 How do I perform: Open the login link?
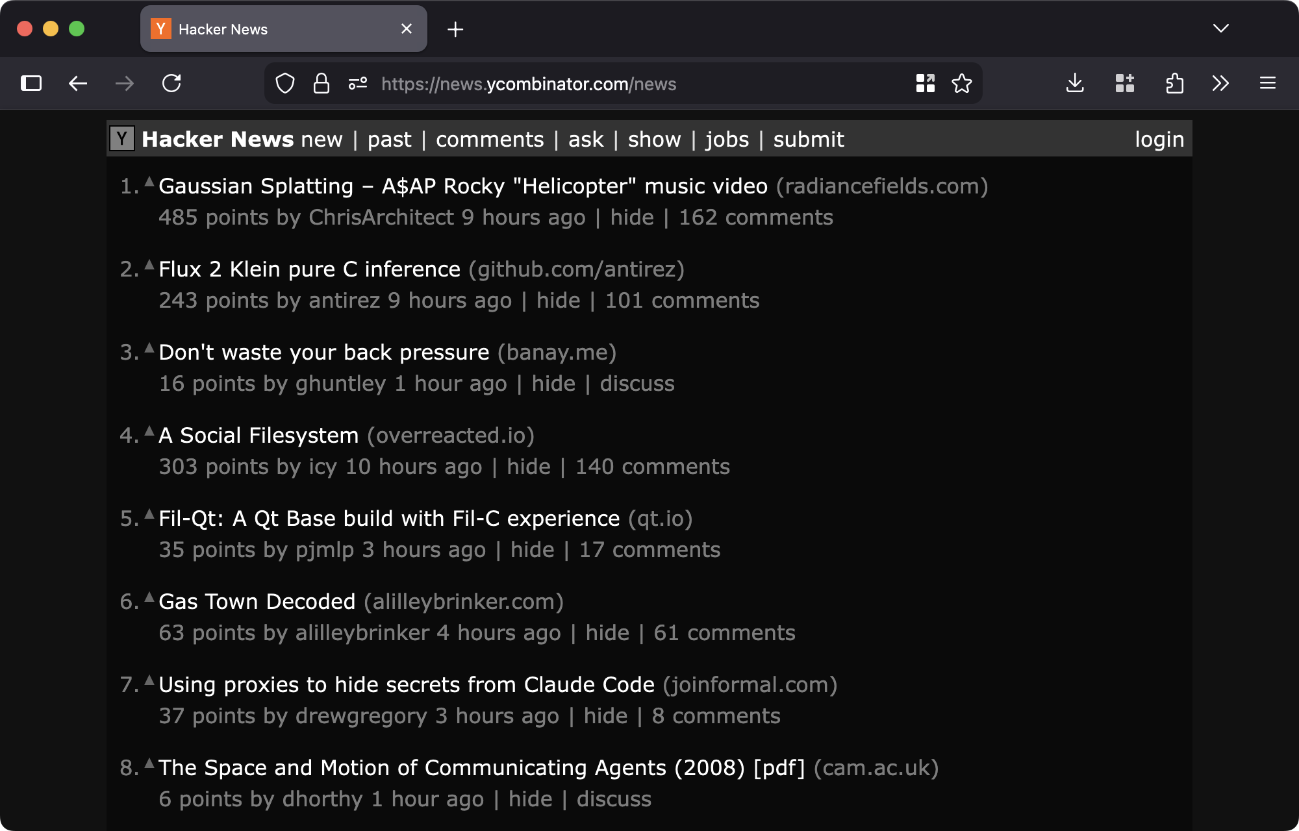[x=1159, y=140]
